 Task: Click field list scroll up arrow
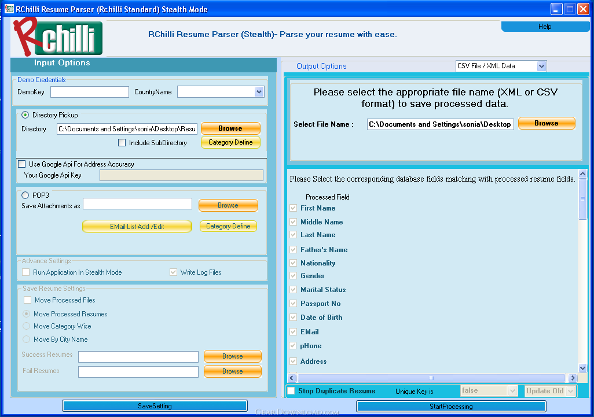tap(582, 174)
